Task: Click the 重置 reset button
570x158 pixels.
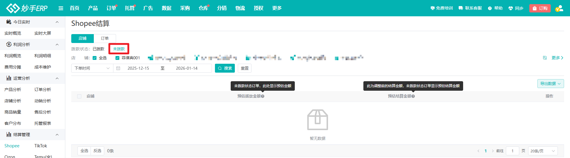Action: pyautogui.click(x=245, y=68)
